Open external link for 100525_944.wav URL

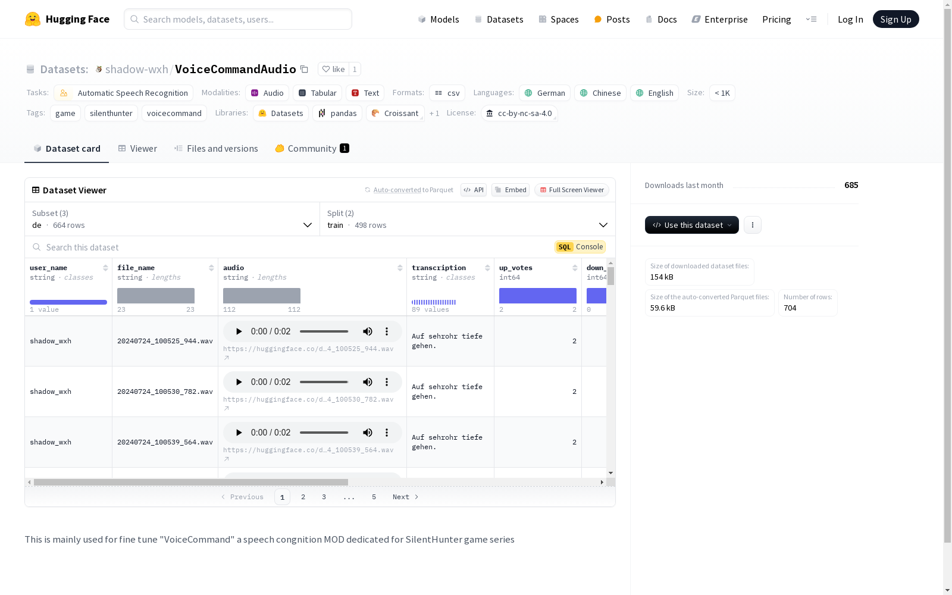[x=226, y=358]
